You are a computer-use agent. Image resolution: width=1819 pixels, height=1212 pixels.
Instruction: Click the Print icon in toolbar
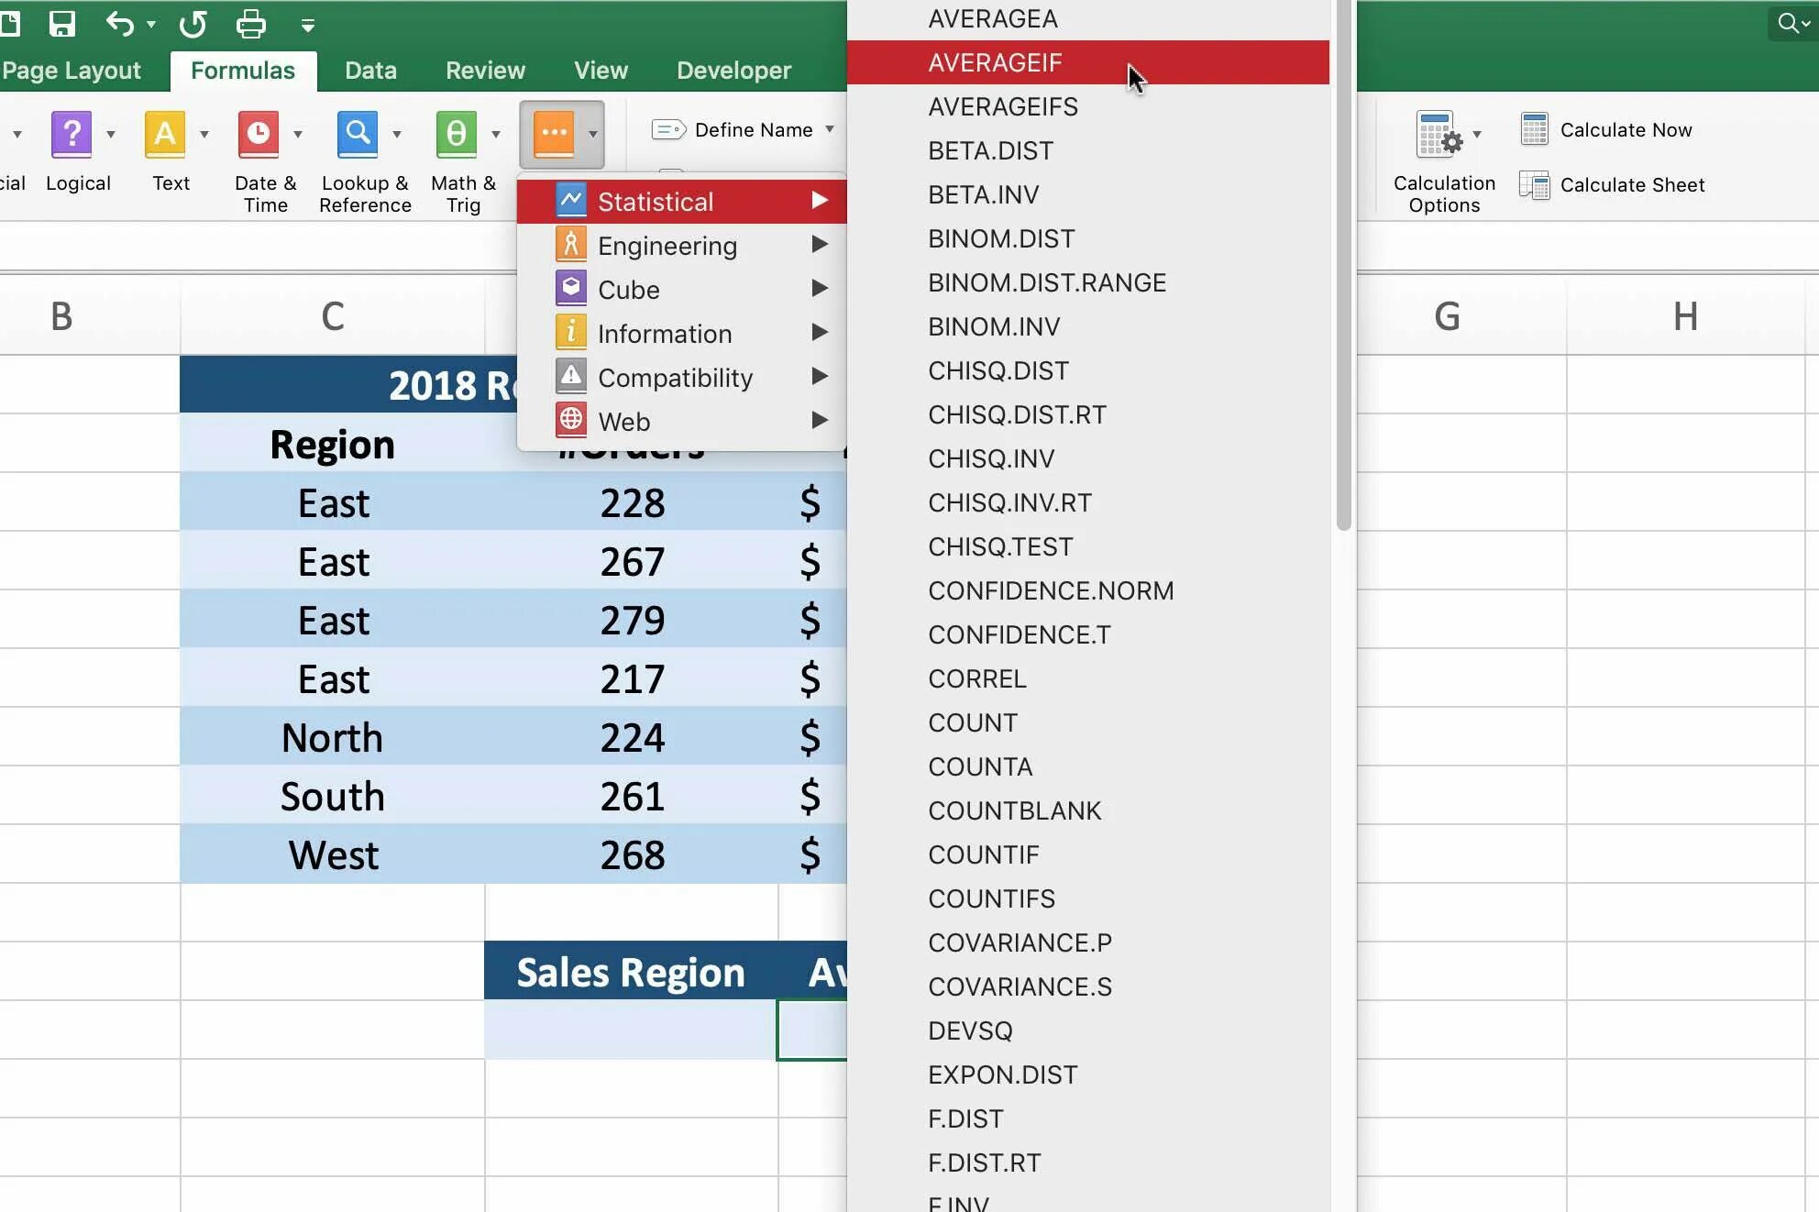(x=250, y=24)
